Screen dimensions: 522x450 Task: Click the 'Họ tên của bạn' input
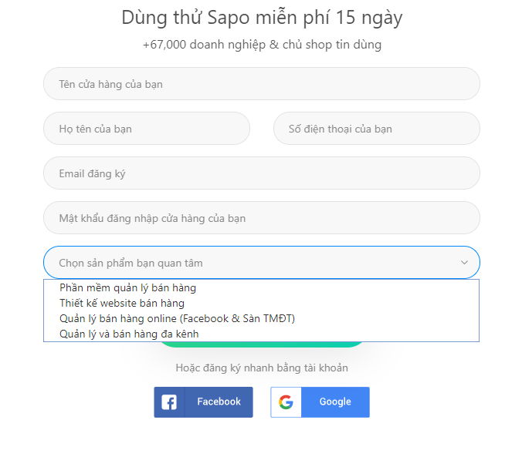pyautogui.click(x=147, y=128)
